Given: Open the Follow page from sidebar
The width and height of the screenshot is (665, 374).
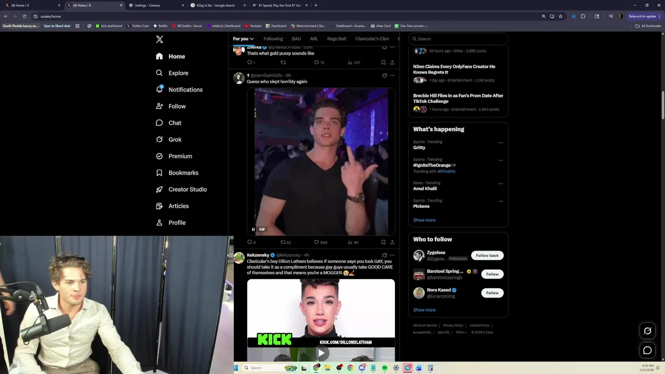Looking at the screenshot, I should [171, 106].
